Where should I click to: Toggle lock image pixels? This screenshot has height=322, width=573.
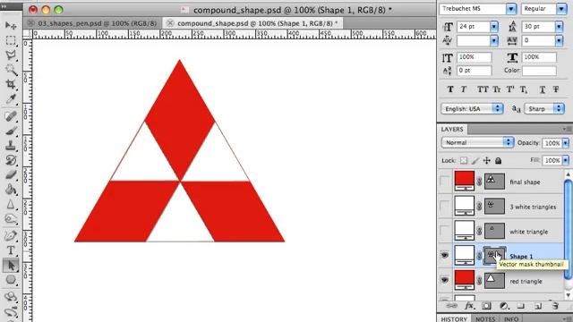[x=475, y=160]
